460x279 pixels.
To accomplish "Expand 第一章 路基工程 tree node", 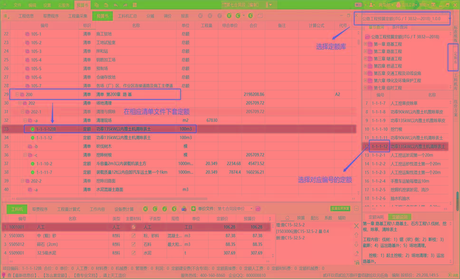I will click(x=365, y=44).
